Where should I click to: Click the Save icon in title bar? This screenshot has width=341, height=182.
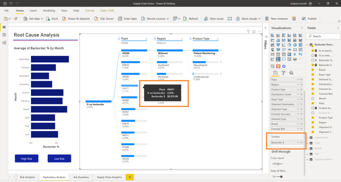(x=5, y=3)
